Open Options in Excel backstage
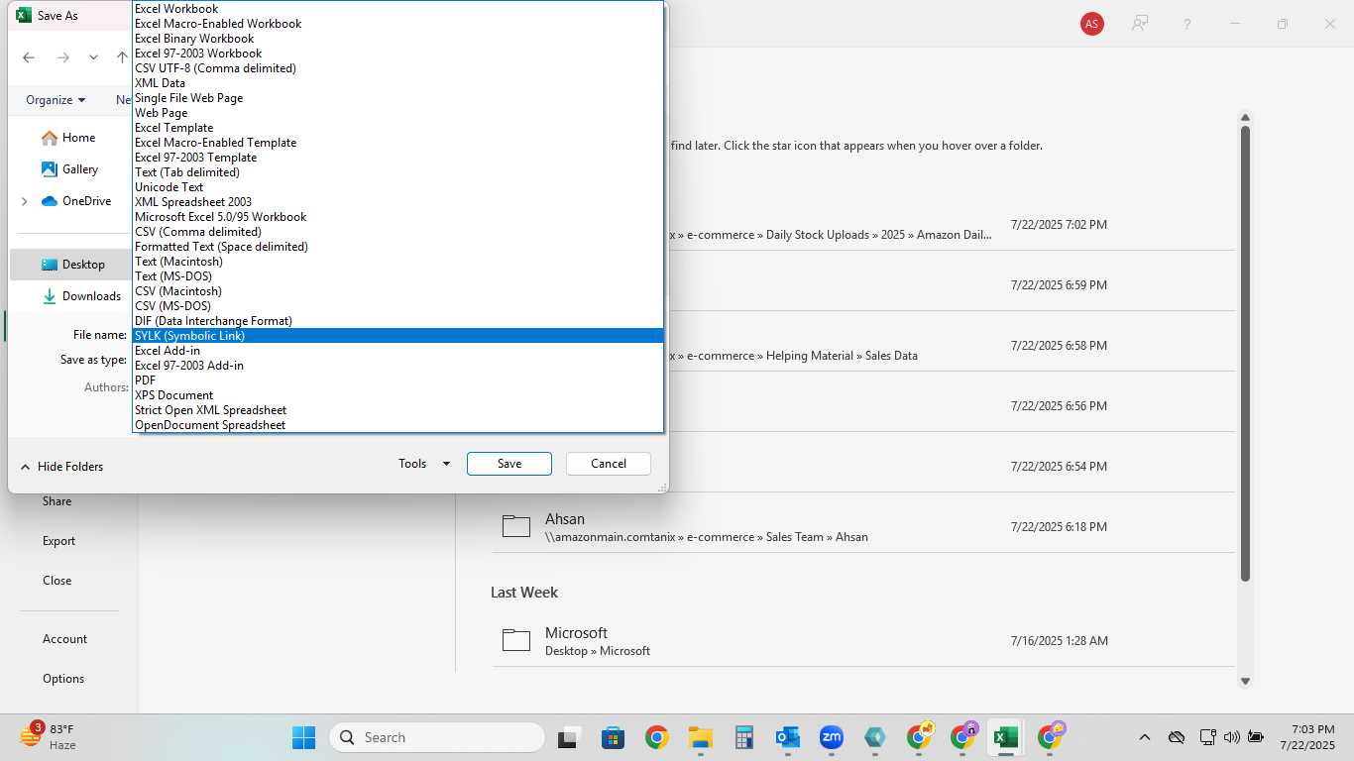 63,679
